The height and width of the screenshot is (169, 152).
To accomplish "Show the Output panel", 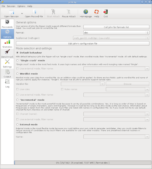I will [x=7, y=74].
